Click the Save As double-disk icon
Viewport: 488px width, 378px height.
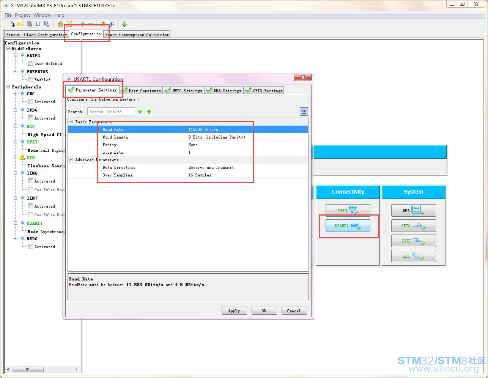(46, 24)
